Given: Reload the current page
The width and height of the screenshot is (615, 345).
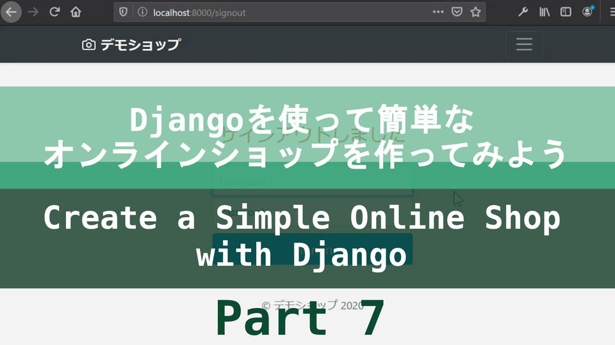Looking at the screenshot, I should coord(54,12).
